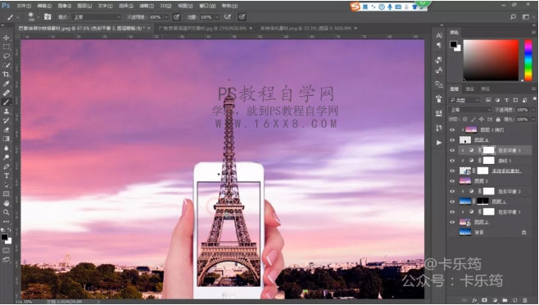Select the Clone Stamp tool
The height and width of the screenshot is (305, 539).
[7, 112]
